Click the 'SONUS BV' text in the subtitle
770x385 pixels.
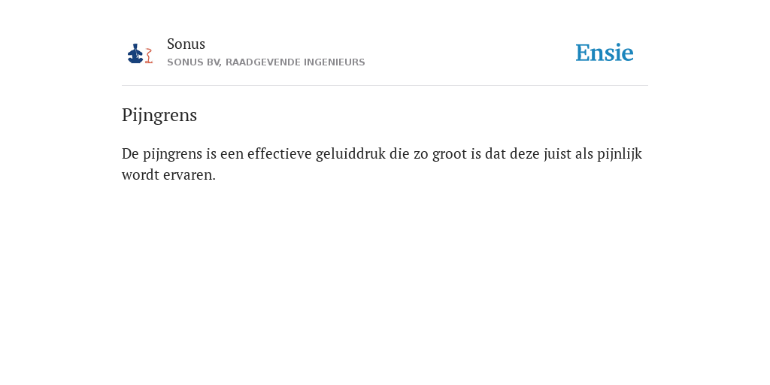pyautogui.click(x=194, y=62)
